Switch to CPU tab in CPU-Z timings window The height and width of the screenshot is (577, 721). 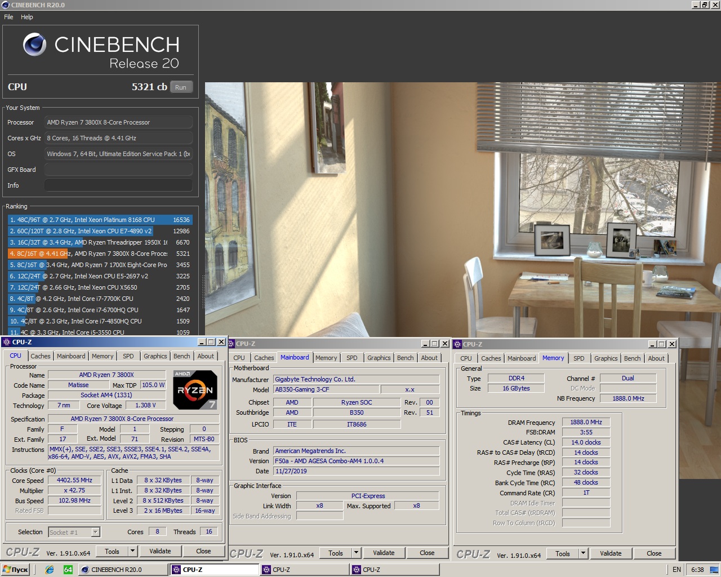coord(466,358)
